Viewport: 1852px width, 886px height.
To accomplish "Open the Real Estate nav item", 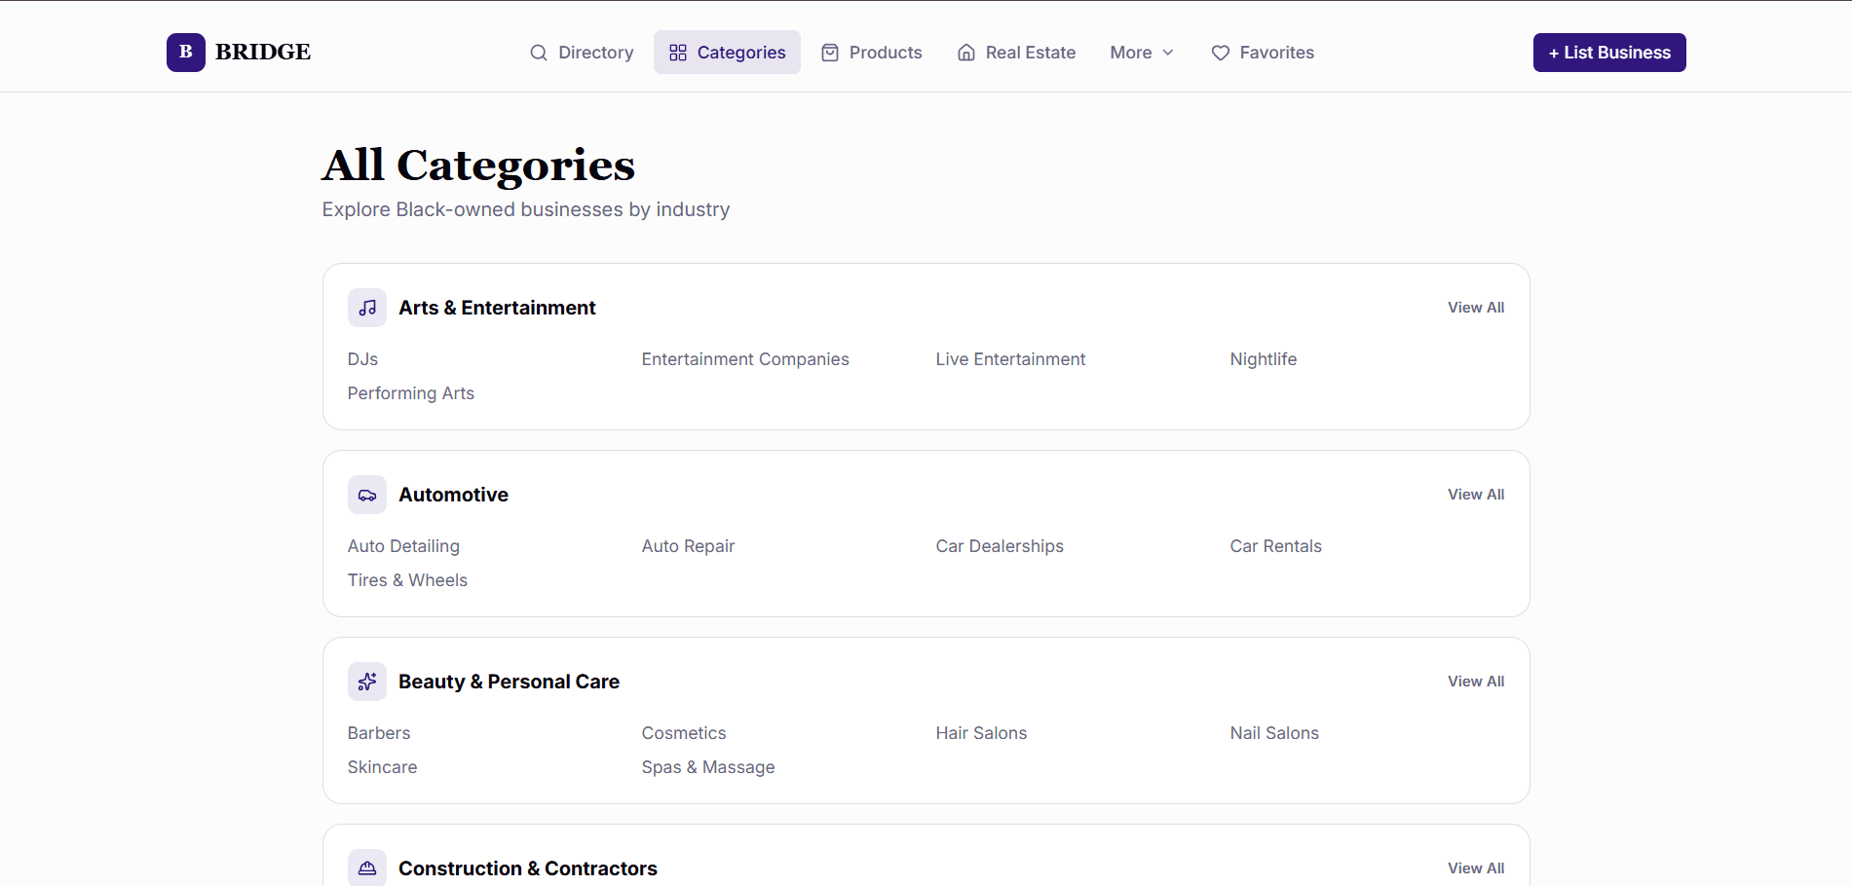I will 1016,53.
